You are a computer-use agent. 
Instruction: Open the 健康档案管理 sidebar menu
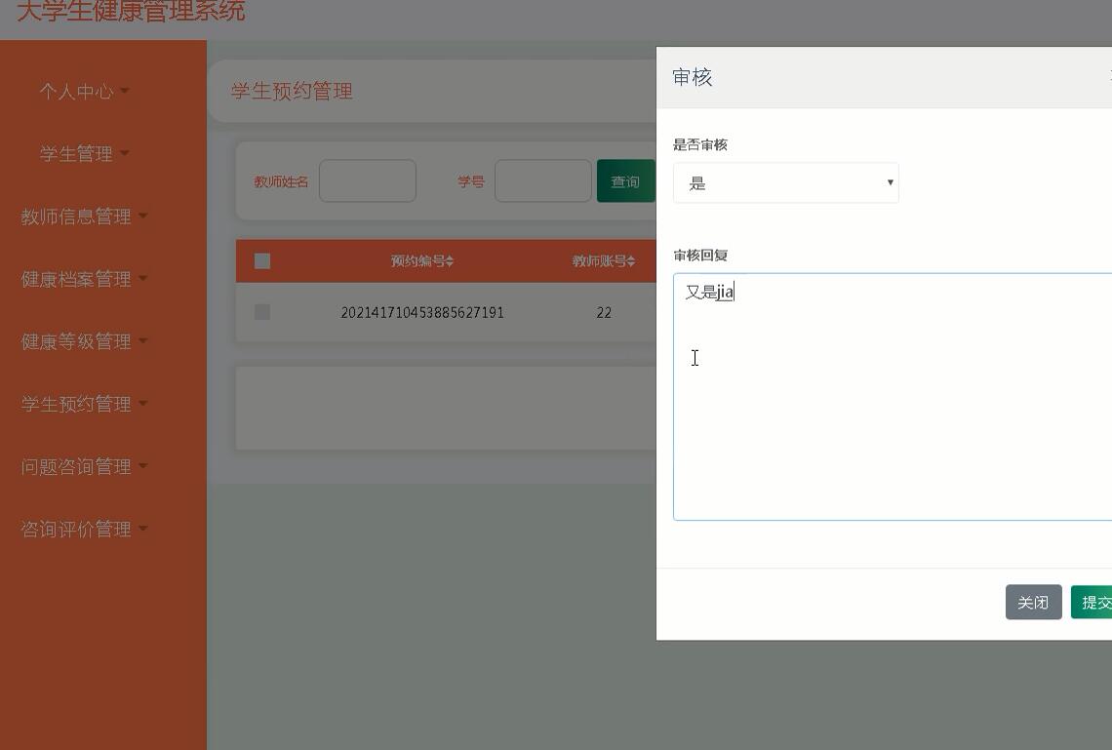[x=84, y=279]
